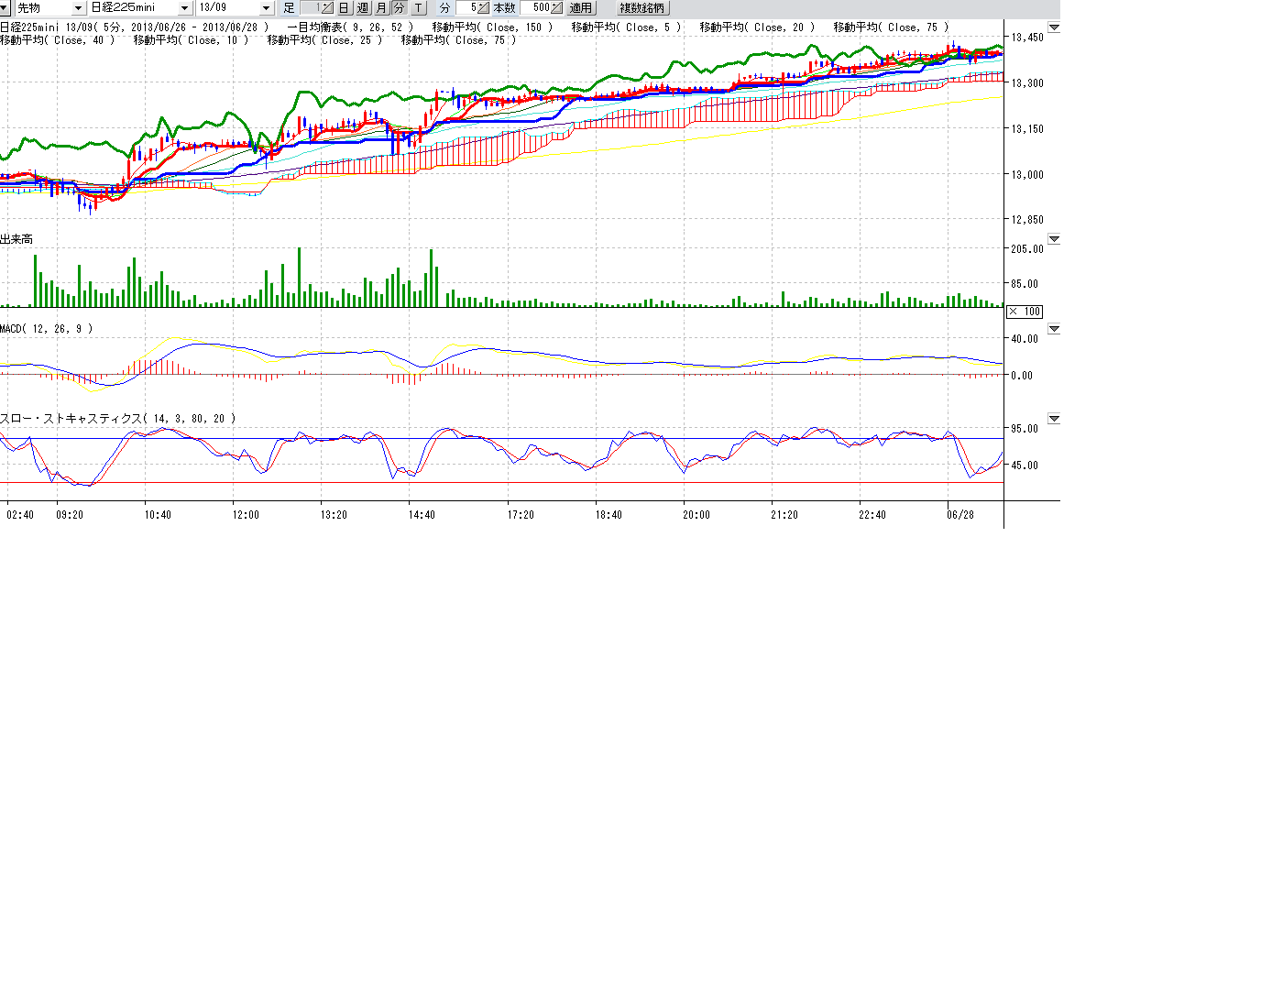
Task: Click the 一目均衡表(9, 26, 52) indicator label
Action: pyautogui.click(x=350, y=27)
